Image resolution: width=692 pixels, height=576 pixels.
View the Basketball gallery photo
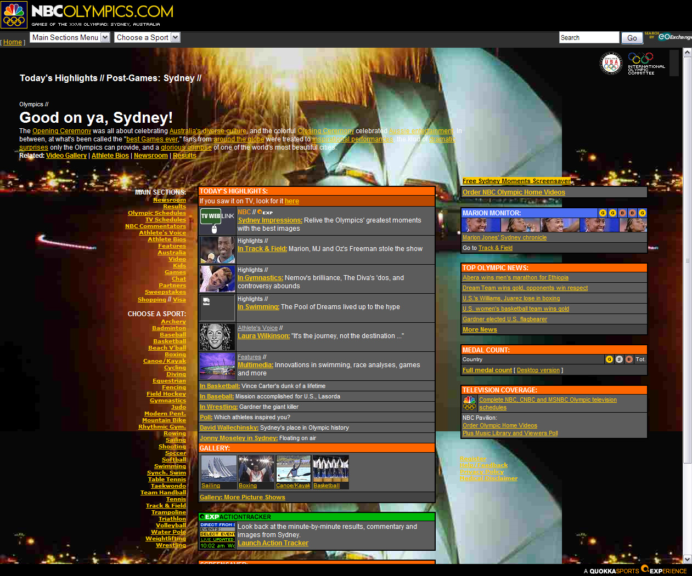(331, 469)
